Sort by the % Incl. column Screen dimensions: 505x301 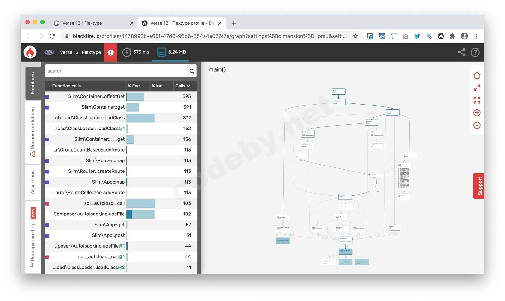click(x=158, y=86)
